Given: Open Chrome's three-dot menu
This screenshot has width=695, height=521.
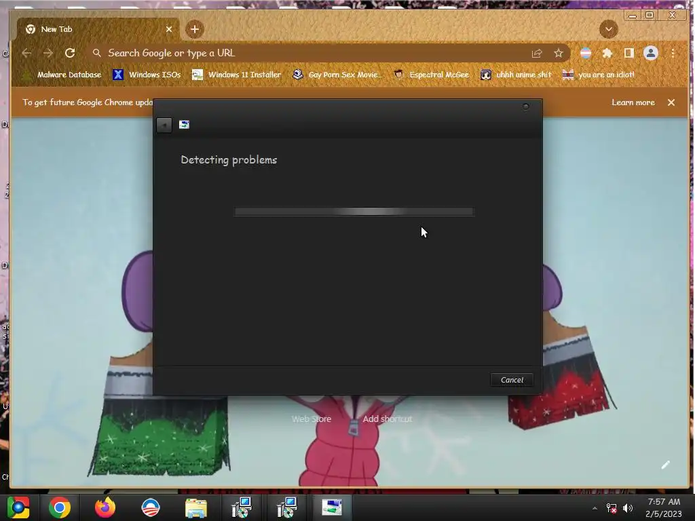Looking at the screenshot, I should tap(673, 53).
